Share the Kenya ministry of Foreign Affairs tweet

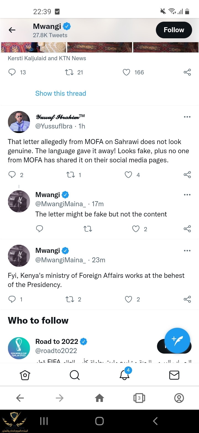[x=187, y=299]
